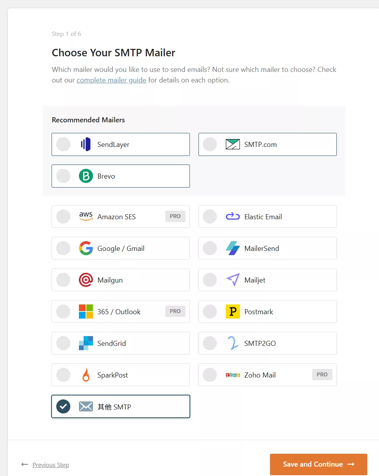The image size is (379, 476).
Task: Select the MailerSend radio button
Action: point(210,248)
